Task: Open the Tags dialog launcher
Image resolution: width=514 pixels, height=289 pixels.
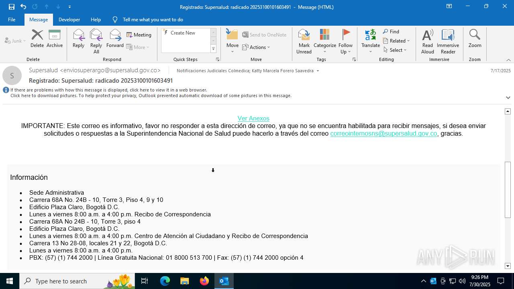Action: [x=354, y=59]
